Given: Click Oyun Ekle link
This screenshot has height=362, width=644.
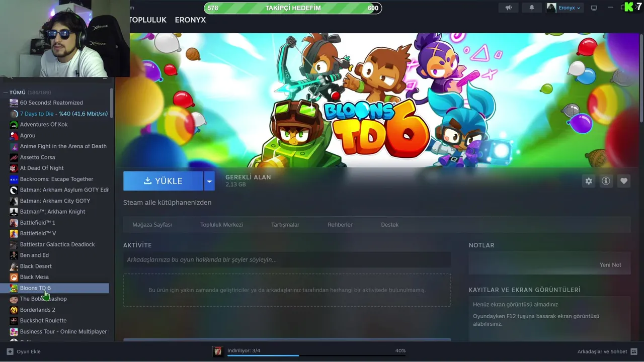Looking at the screenshot, I should (28, 351).
